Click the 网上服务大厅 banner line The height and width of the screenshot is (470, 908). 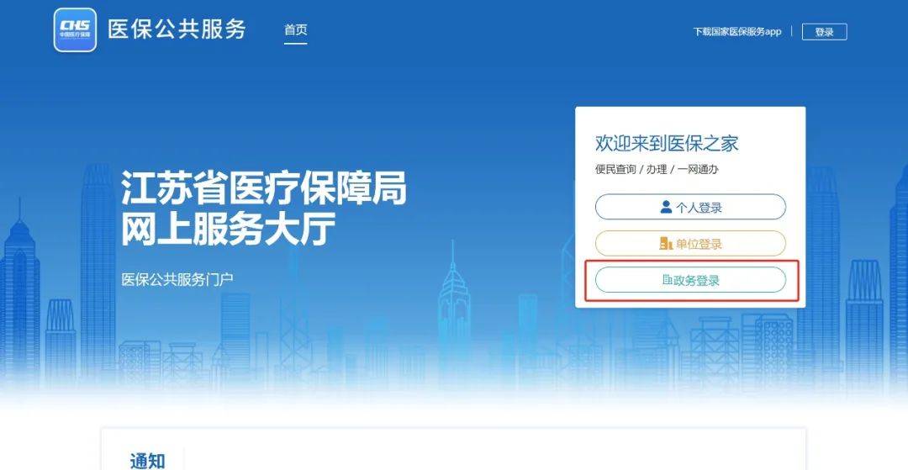(228, 230)
